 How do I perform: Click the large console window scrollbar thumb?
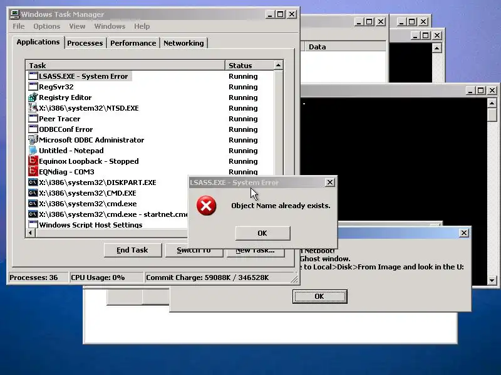click(492, 115)
